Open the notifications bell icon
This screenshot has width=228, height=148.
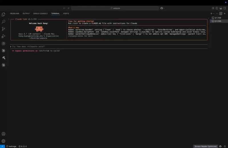[225, 146]
